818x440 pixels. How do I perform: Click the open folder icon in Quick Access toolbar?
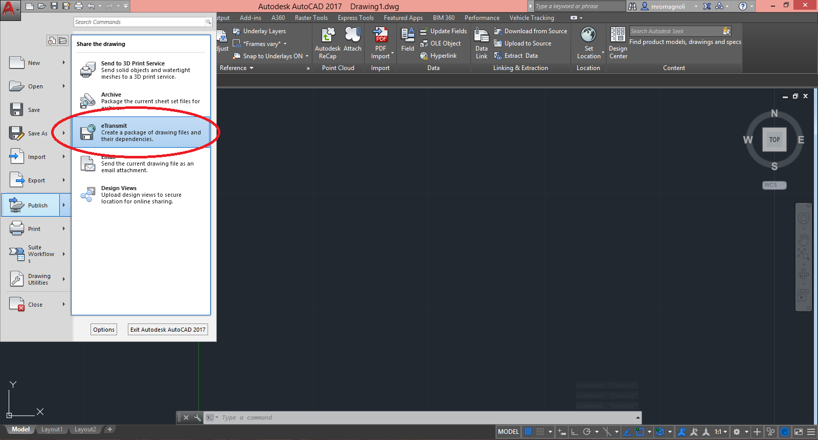42,6
